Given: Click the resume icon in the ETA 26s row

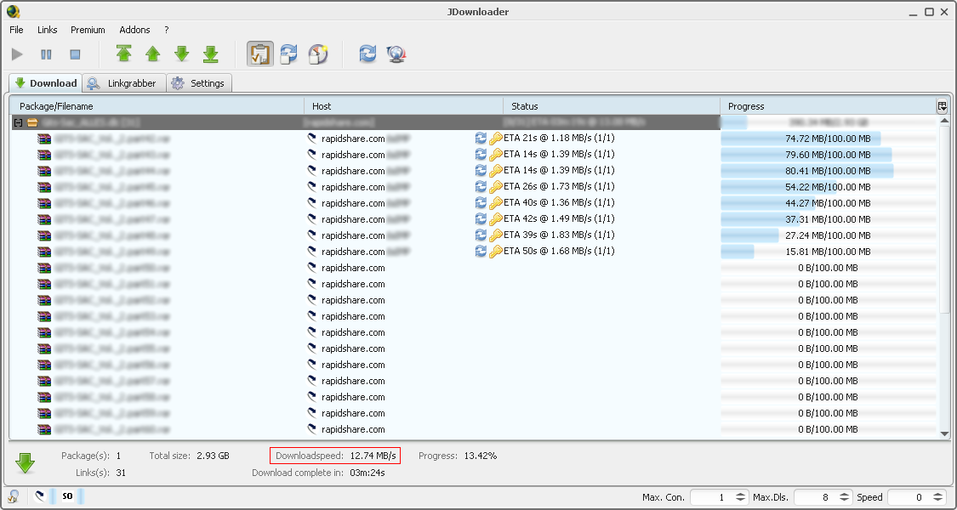Looking at the screenshot, I should click(481, 187).
